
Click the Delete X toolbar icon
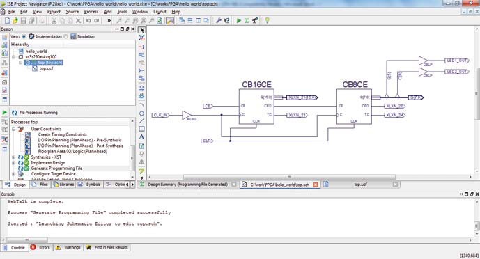pyautogui.click(x=78, y=20)
